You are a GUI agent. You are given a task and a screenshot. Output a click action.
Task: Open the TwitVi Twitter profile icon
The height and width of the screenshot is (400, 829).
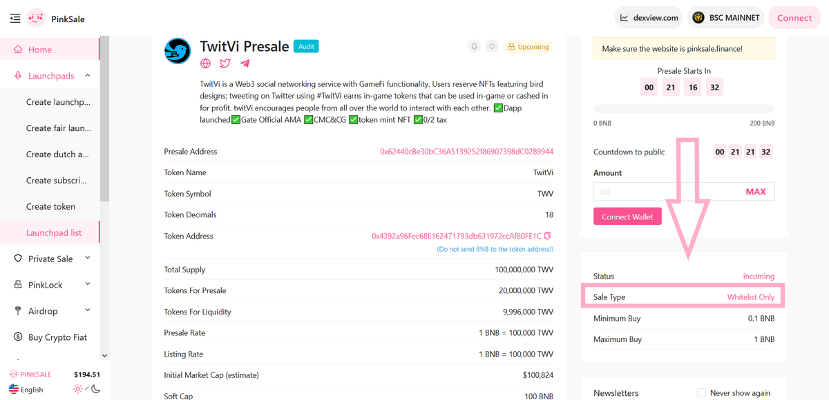225,63
